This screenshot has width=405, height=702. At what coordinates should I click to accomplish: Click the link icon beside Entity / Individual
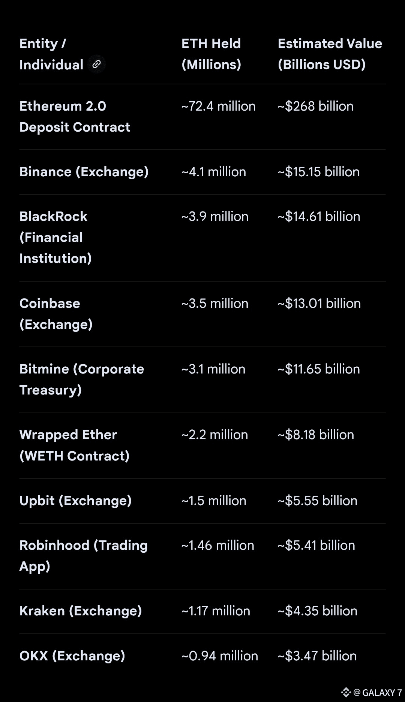click(96, 64)
